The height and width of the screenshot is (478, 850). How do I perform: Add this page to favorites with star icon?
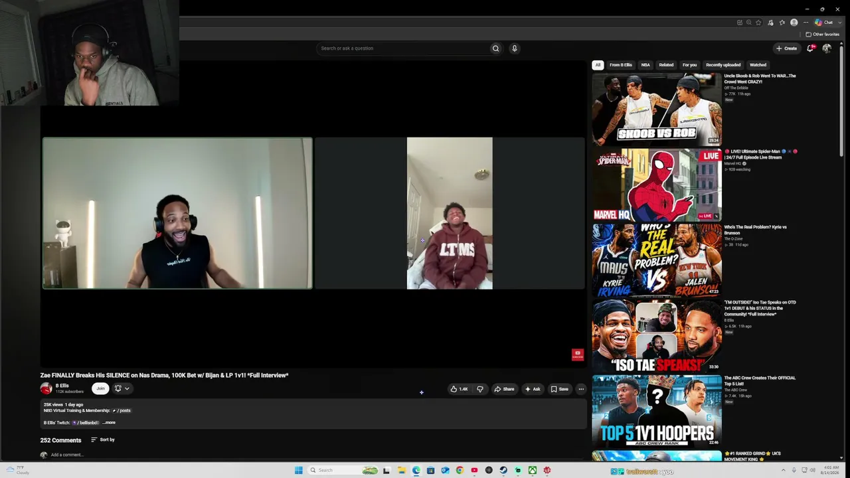pyautogui.click(x=758, y=23)
